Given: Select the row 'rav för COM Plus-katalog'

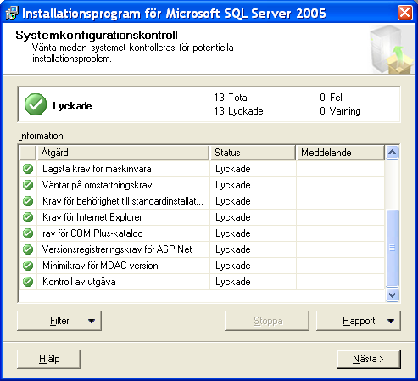Looking at the screenshot, I should coord(202,233).
